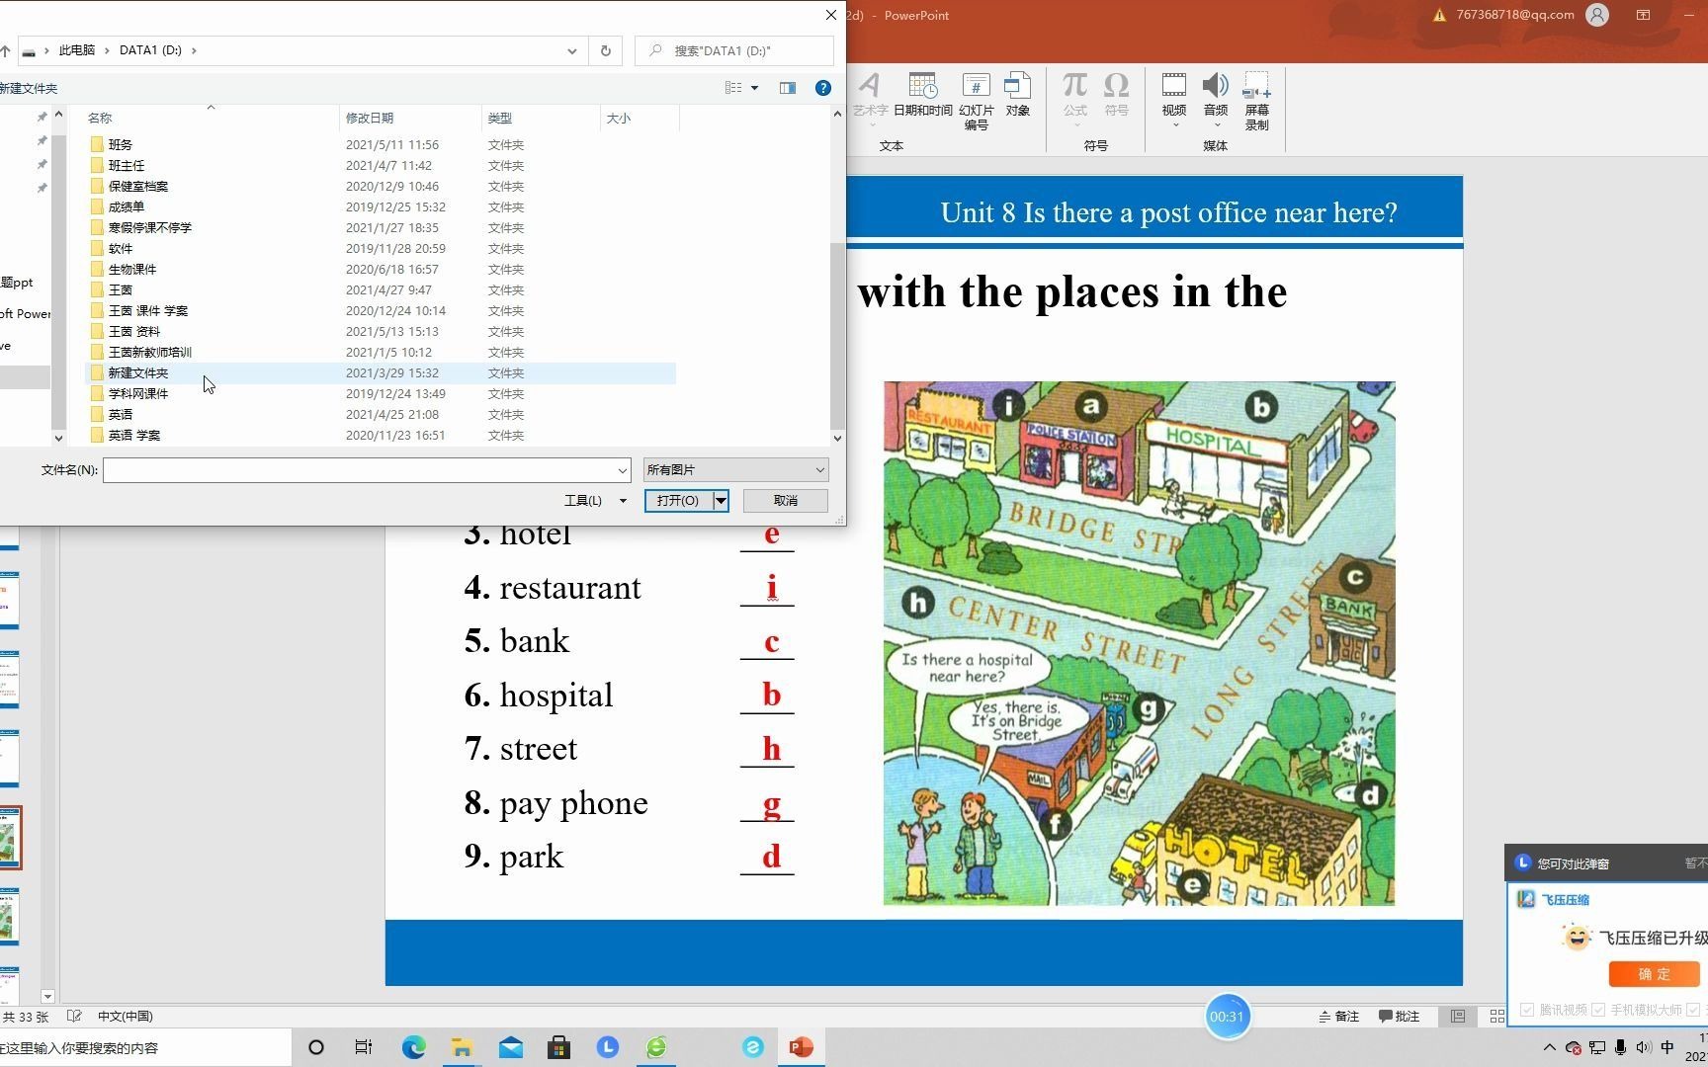Screen dimensions: 1708x1067
Task: Navigate up one folder level
Action: pyautogui.click(x=5, y=50)
